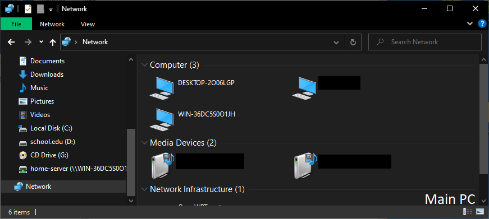Viewport: 489px width, 219px height.
Task: Collapse the Computer (3) group
Action: (144, 65)
